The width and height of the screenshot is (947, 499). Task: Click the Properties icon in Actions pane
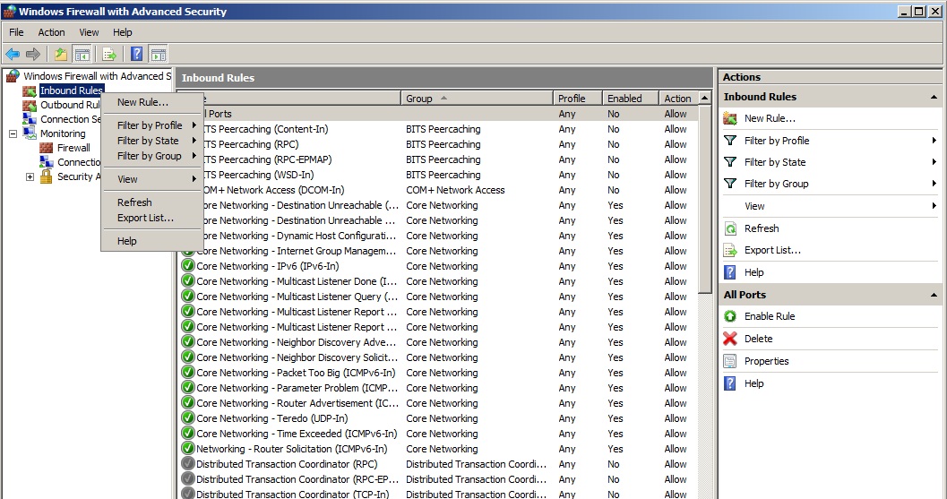click(730, 361)
